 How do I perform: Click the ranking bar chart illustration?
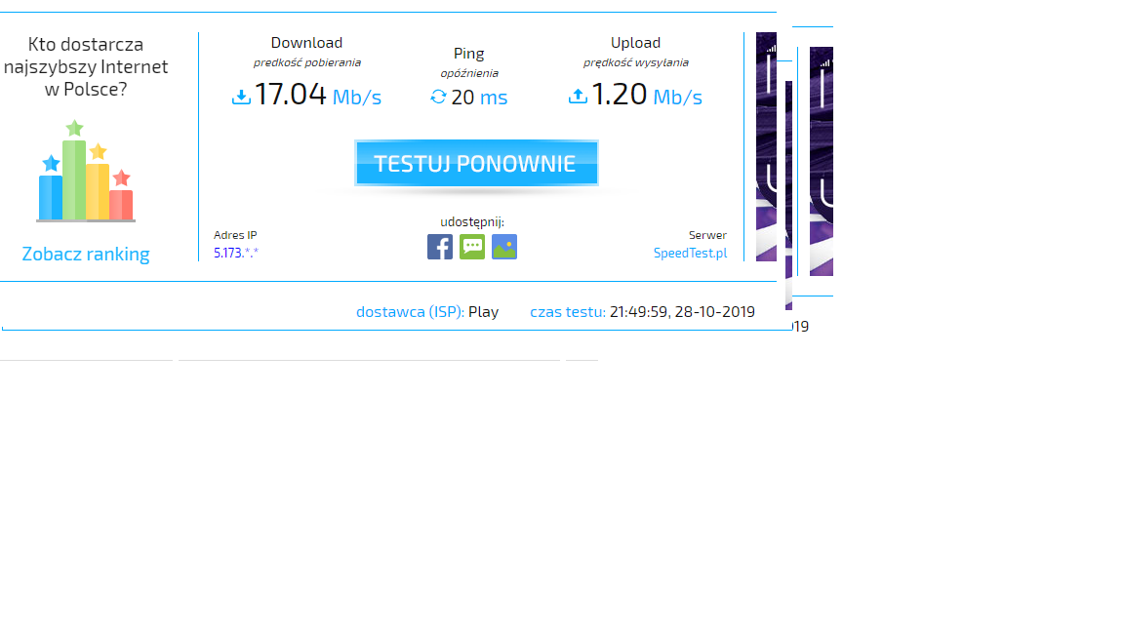coord(86,172)
